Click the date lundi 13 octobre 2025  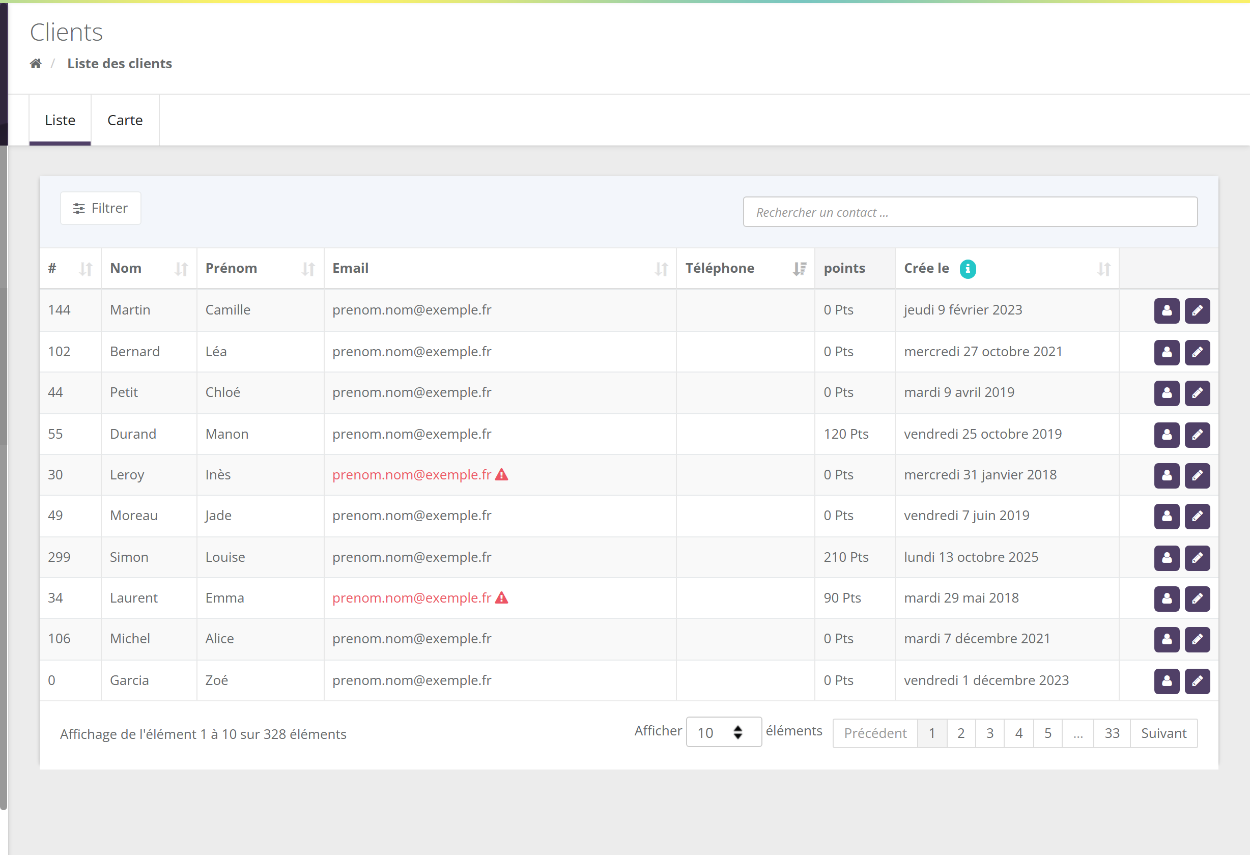971,557
